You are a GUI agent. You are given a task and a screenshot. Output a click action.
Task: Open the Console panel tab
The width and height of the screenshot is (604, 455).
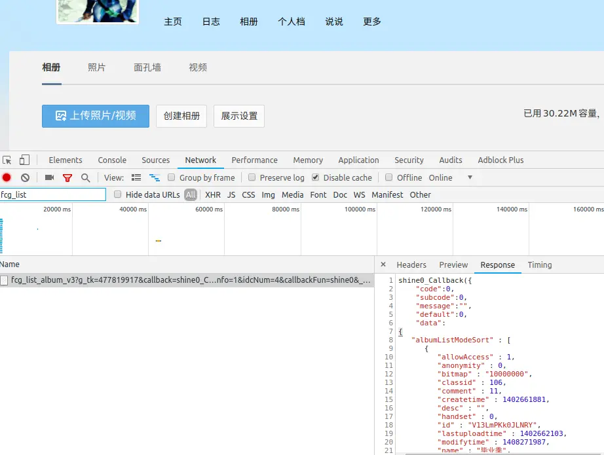click(x=112, y=160)
